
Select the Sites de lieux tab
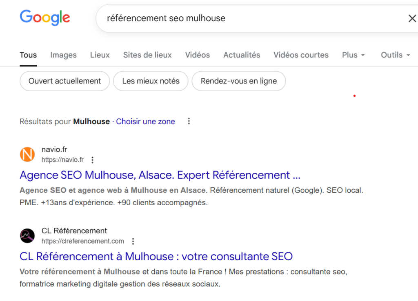[147, 55]
